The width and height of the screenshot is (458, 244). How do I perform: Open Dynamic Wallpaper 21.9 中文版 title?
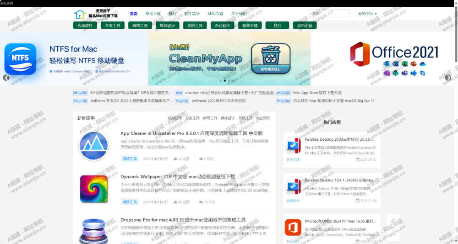[178, 177]
